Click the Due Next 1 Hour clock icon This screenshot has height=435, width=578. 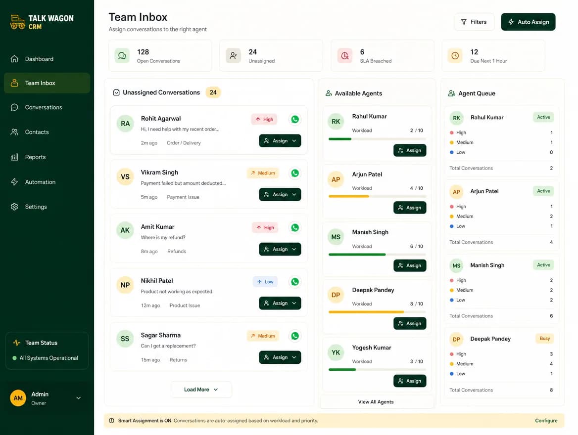455,56
